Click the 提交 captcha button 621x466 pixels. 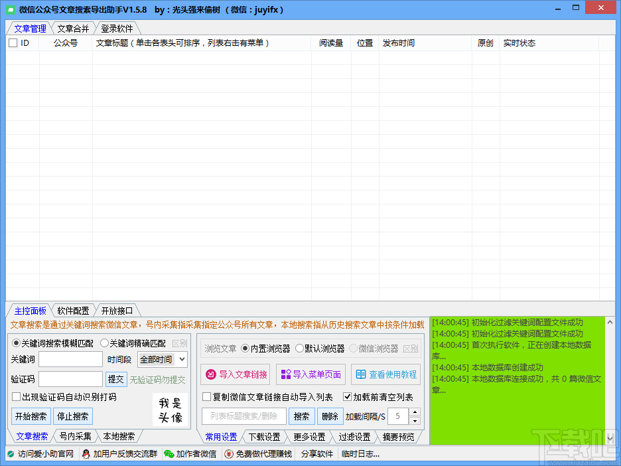point(116,379)
